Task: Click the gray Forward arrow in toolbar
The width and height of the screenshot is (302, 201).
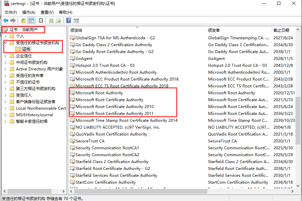Action: click(x=13, y=20)
